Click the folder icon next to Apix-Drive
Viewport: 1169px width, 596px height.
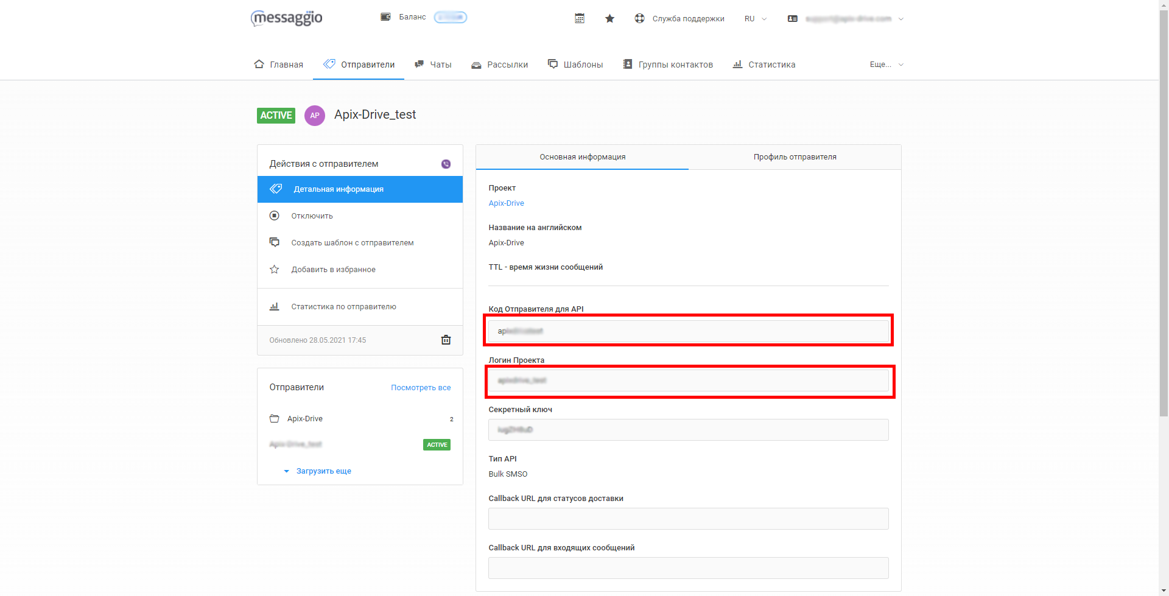(275, 419)
